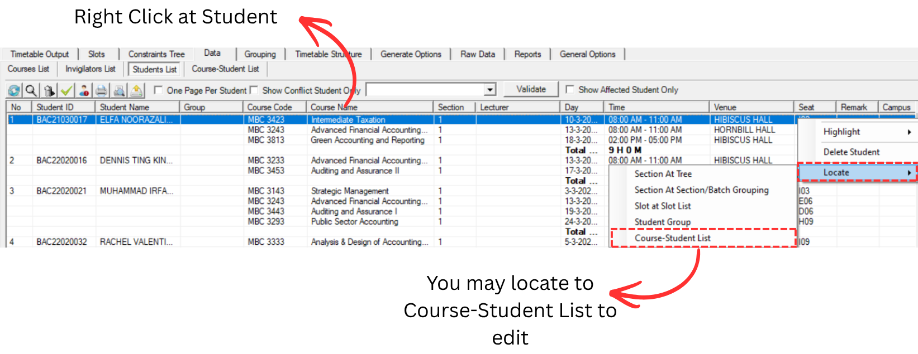Click course code MBC 3813

pyautogui.click(x=266, y=140)
